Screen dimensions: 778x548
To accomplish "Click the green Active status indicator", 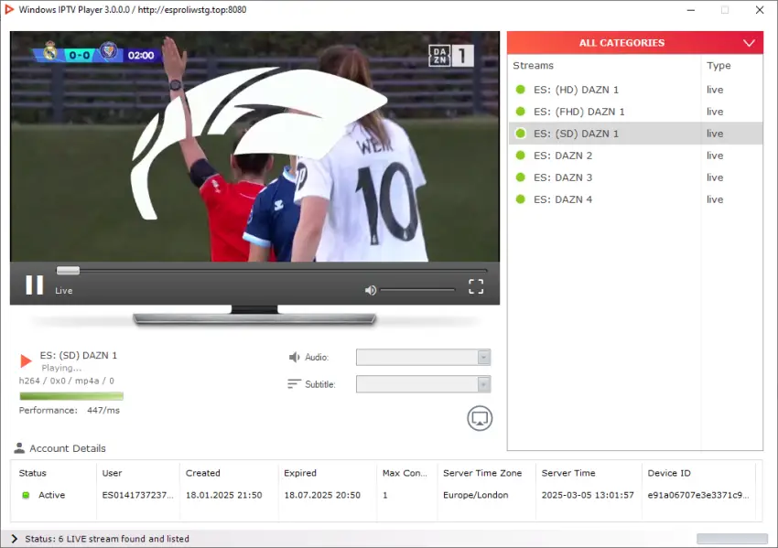I will (x=26, y=495).
